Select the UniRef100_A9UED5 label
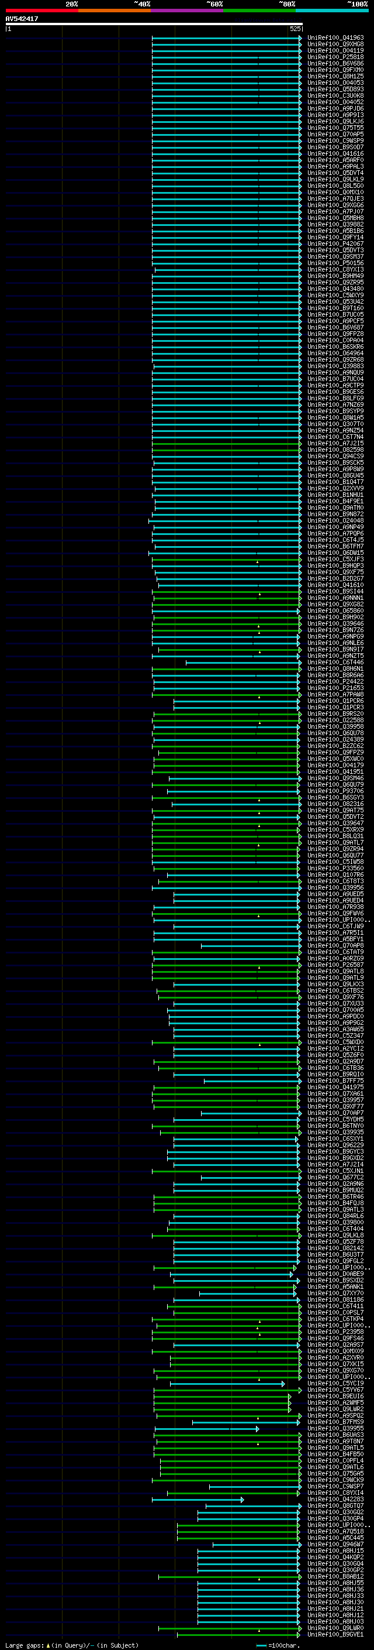 coord(335,894)
